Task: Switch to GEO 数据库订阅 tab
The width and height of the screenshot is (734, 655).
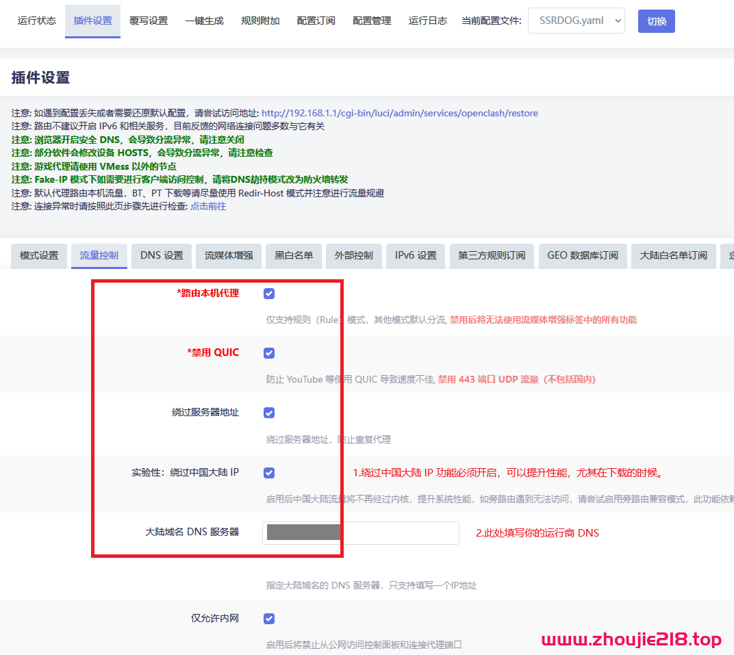Action: (x=583, y=255)
